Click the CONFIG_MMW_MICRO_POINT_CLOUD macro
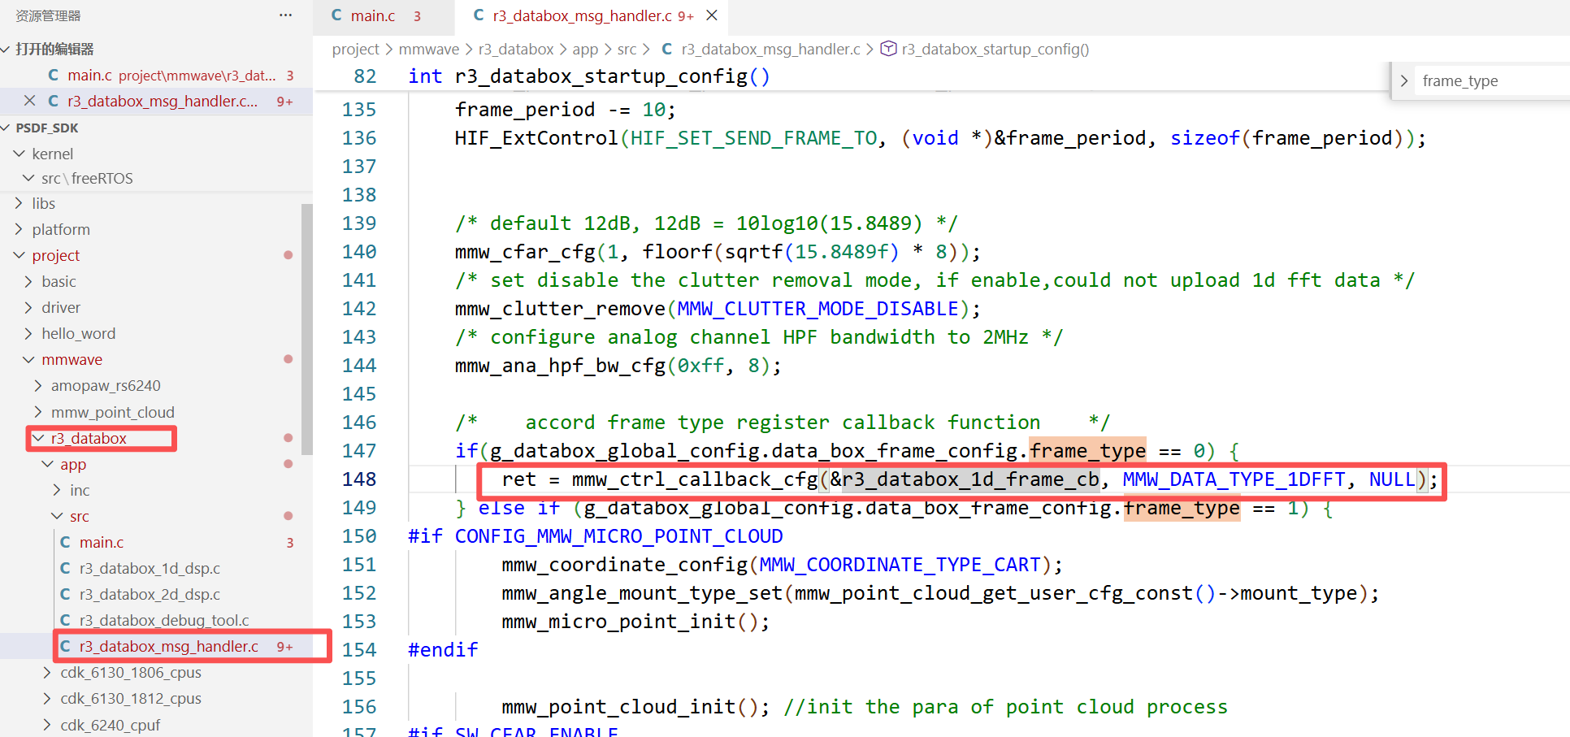This screenshot has height=737, width=1570. [619, 536]
